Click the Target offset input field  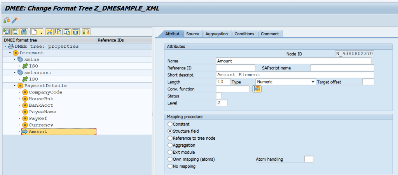point(368,82)
